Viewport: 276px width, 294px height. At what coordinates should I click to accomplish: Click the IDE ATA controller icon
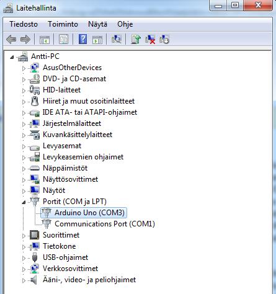(35, 113)
